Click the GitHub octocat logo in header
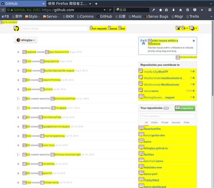Image resolution: width=214 pixels, height=188 pixels. pos(16,28)
